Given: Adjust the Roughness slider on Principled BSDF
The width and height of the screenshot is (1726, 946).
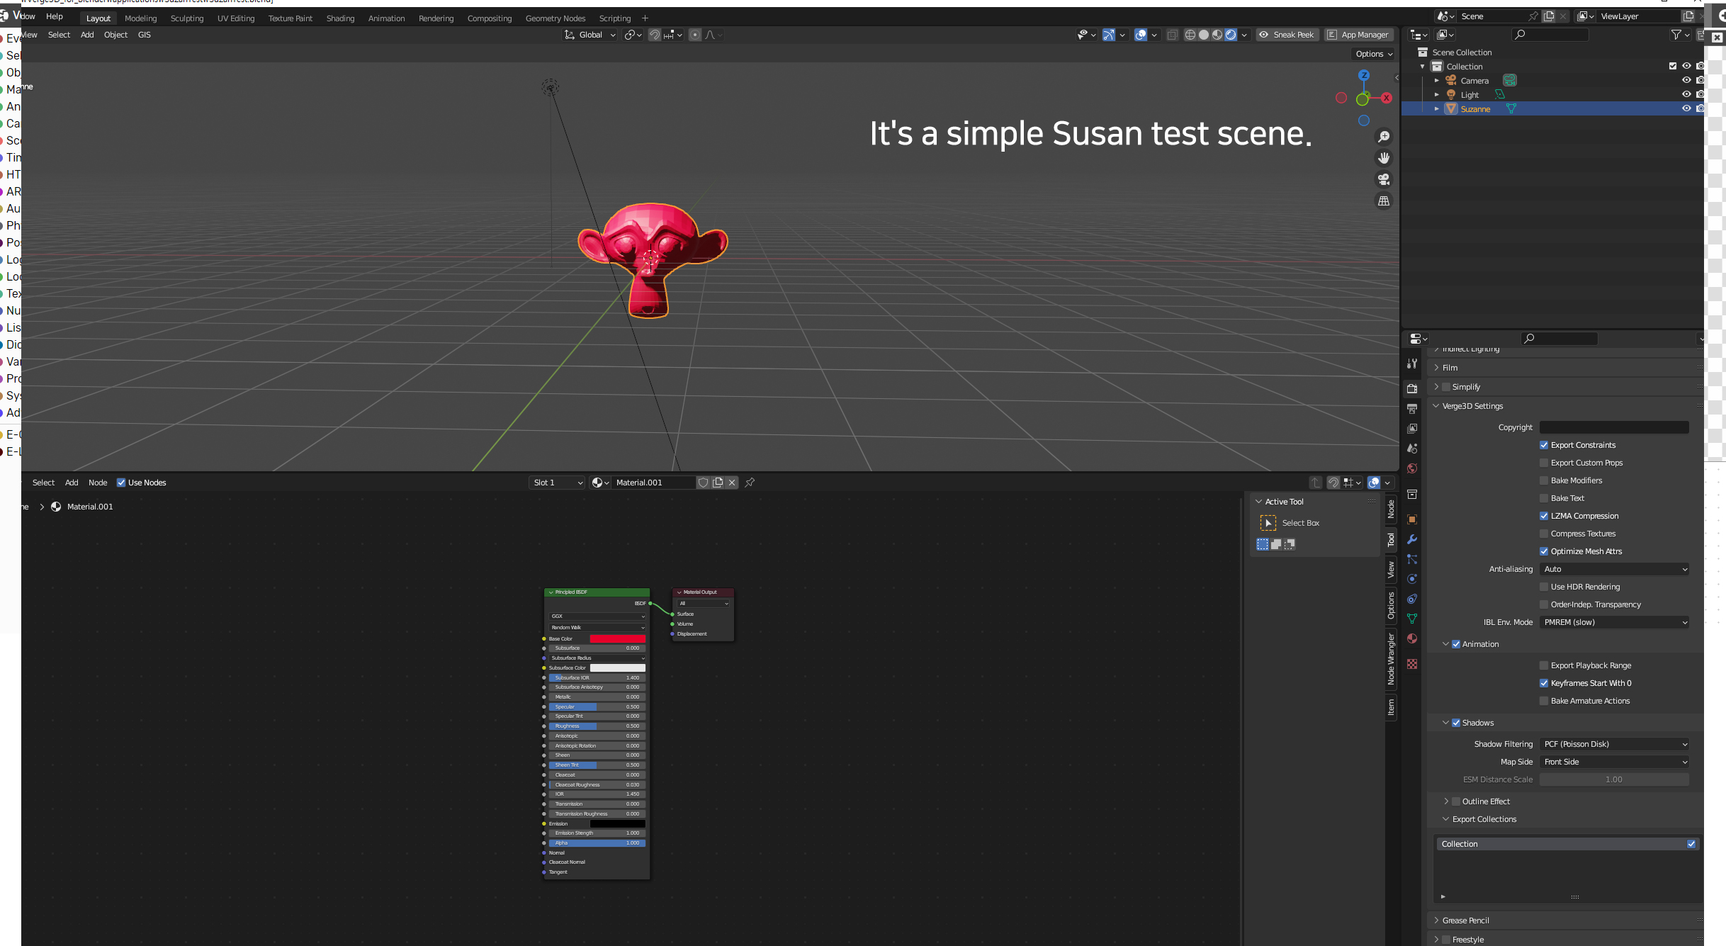Looking at the screenshot, I should [x=597, y=726].
